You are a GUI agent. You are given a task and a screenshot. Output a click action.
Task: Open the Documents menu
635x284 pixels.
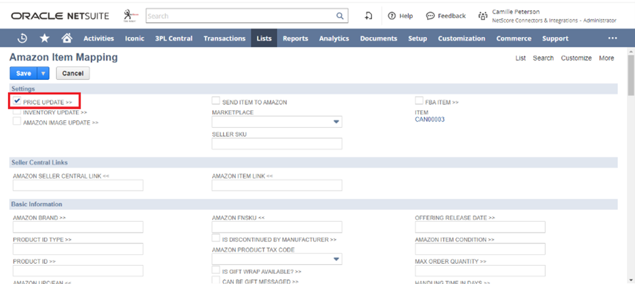(x=379, y=39)
